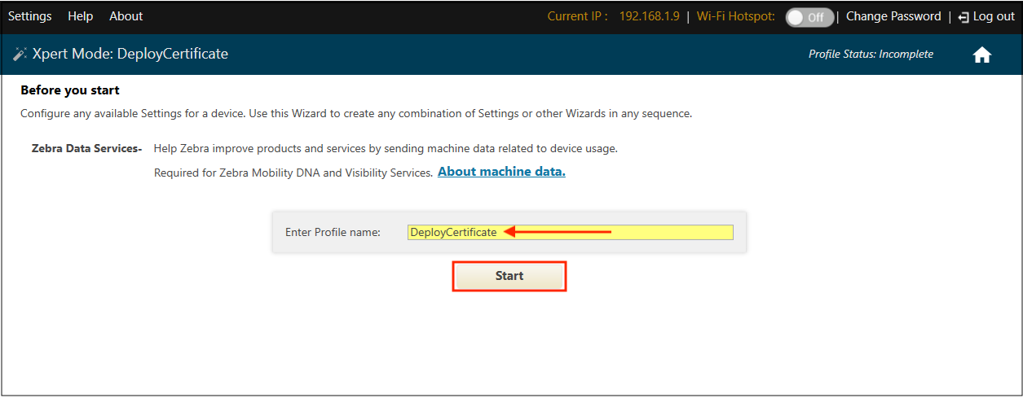Click the Xpert Mode wand icon
Image resolution: width=1023 pixels, height=398 pixels.
20,55
